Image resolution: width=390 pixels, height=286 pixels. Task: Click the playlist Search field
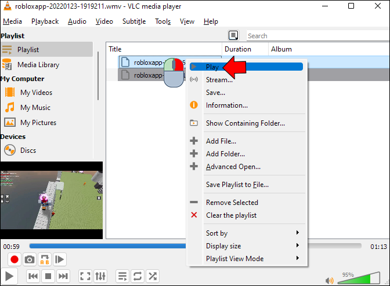[318, 36]
